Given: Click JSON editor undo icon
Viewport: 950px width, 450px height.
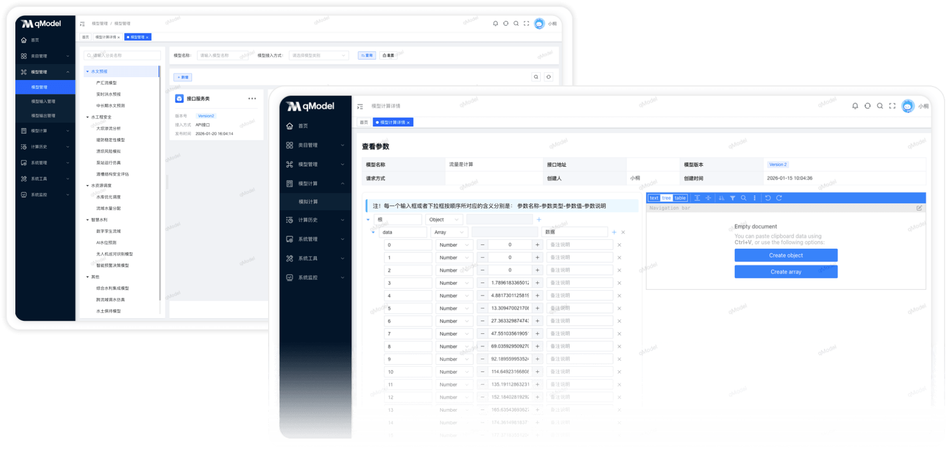Looking at the screenshot, I should point(768,198).
